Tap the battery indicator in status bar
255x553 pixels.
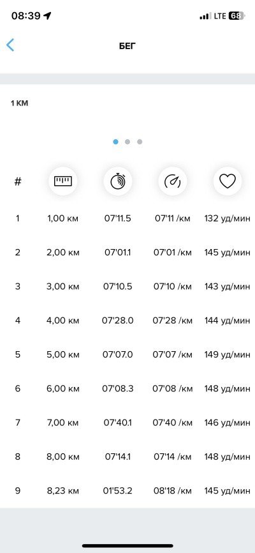point(237,16)
